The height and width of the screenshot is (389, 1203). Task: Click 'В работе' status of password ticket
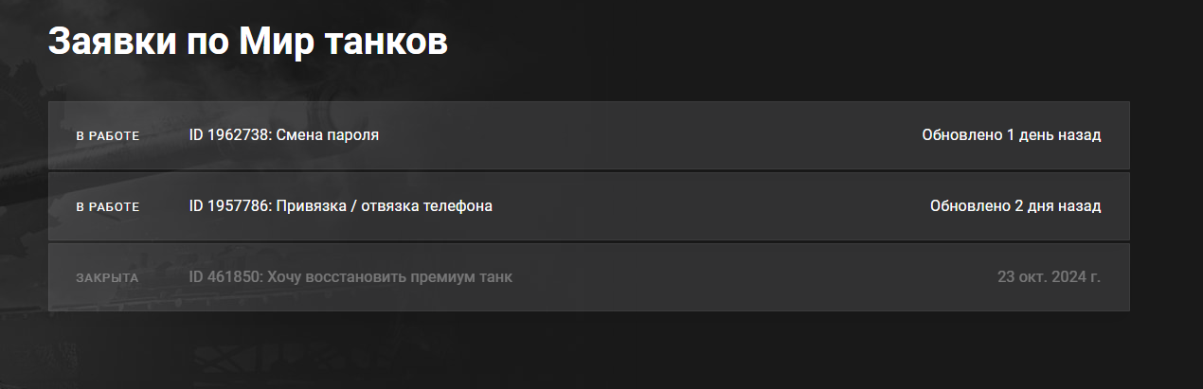tap(108, 136)
